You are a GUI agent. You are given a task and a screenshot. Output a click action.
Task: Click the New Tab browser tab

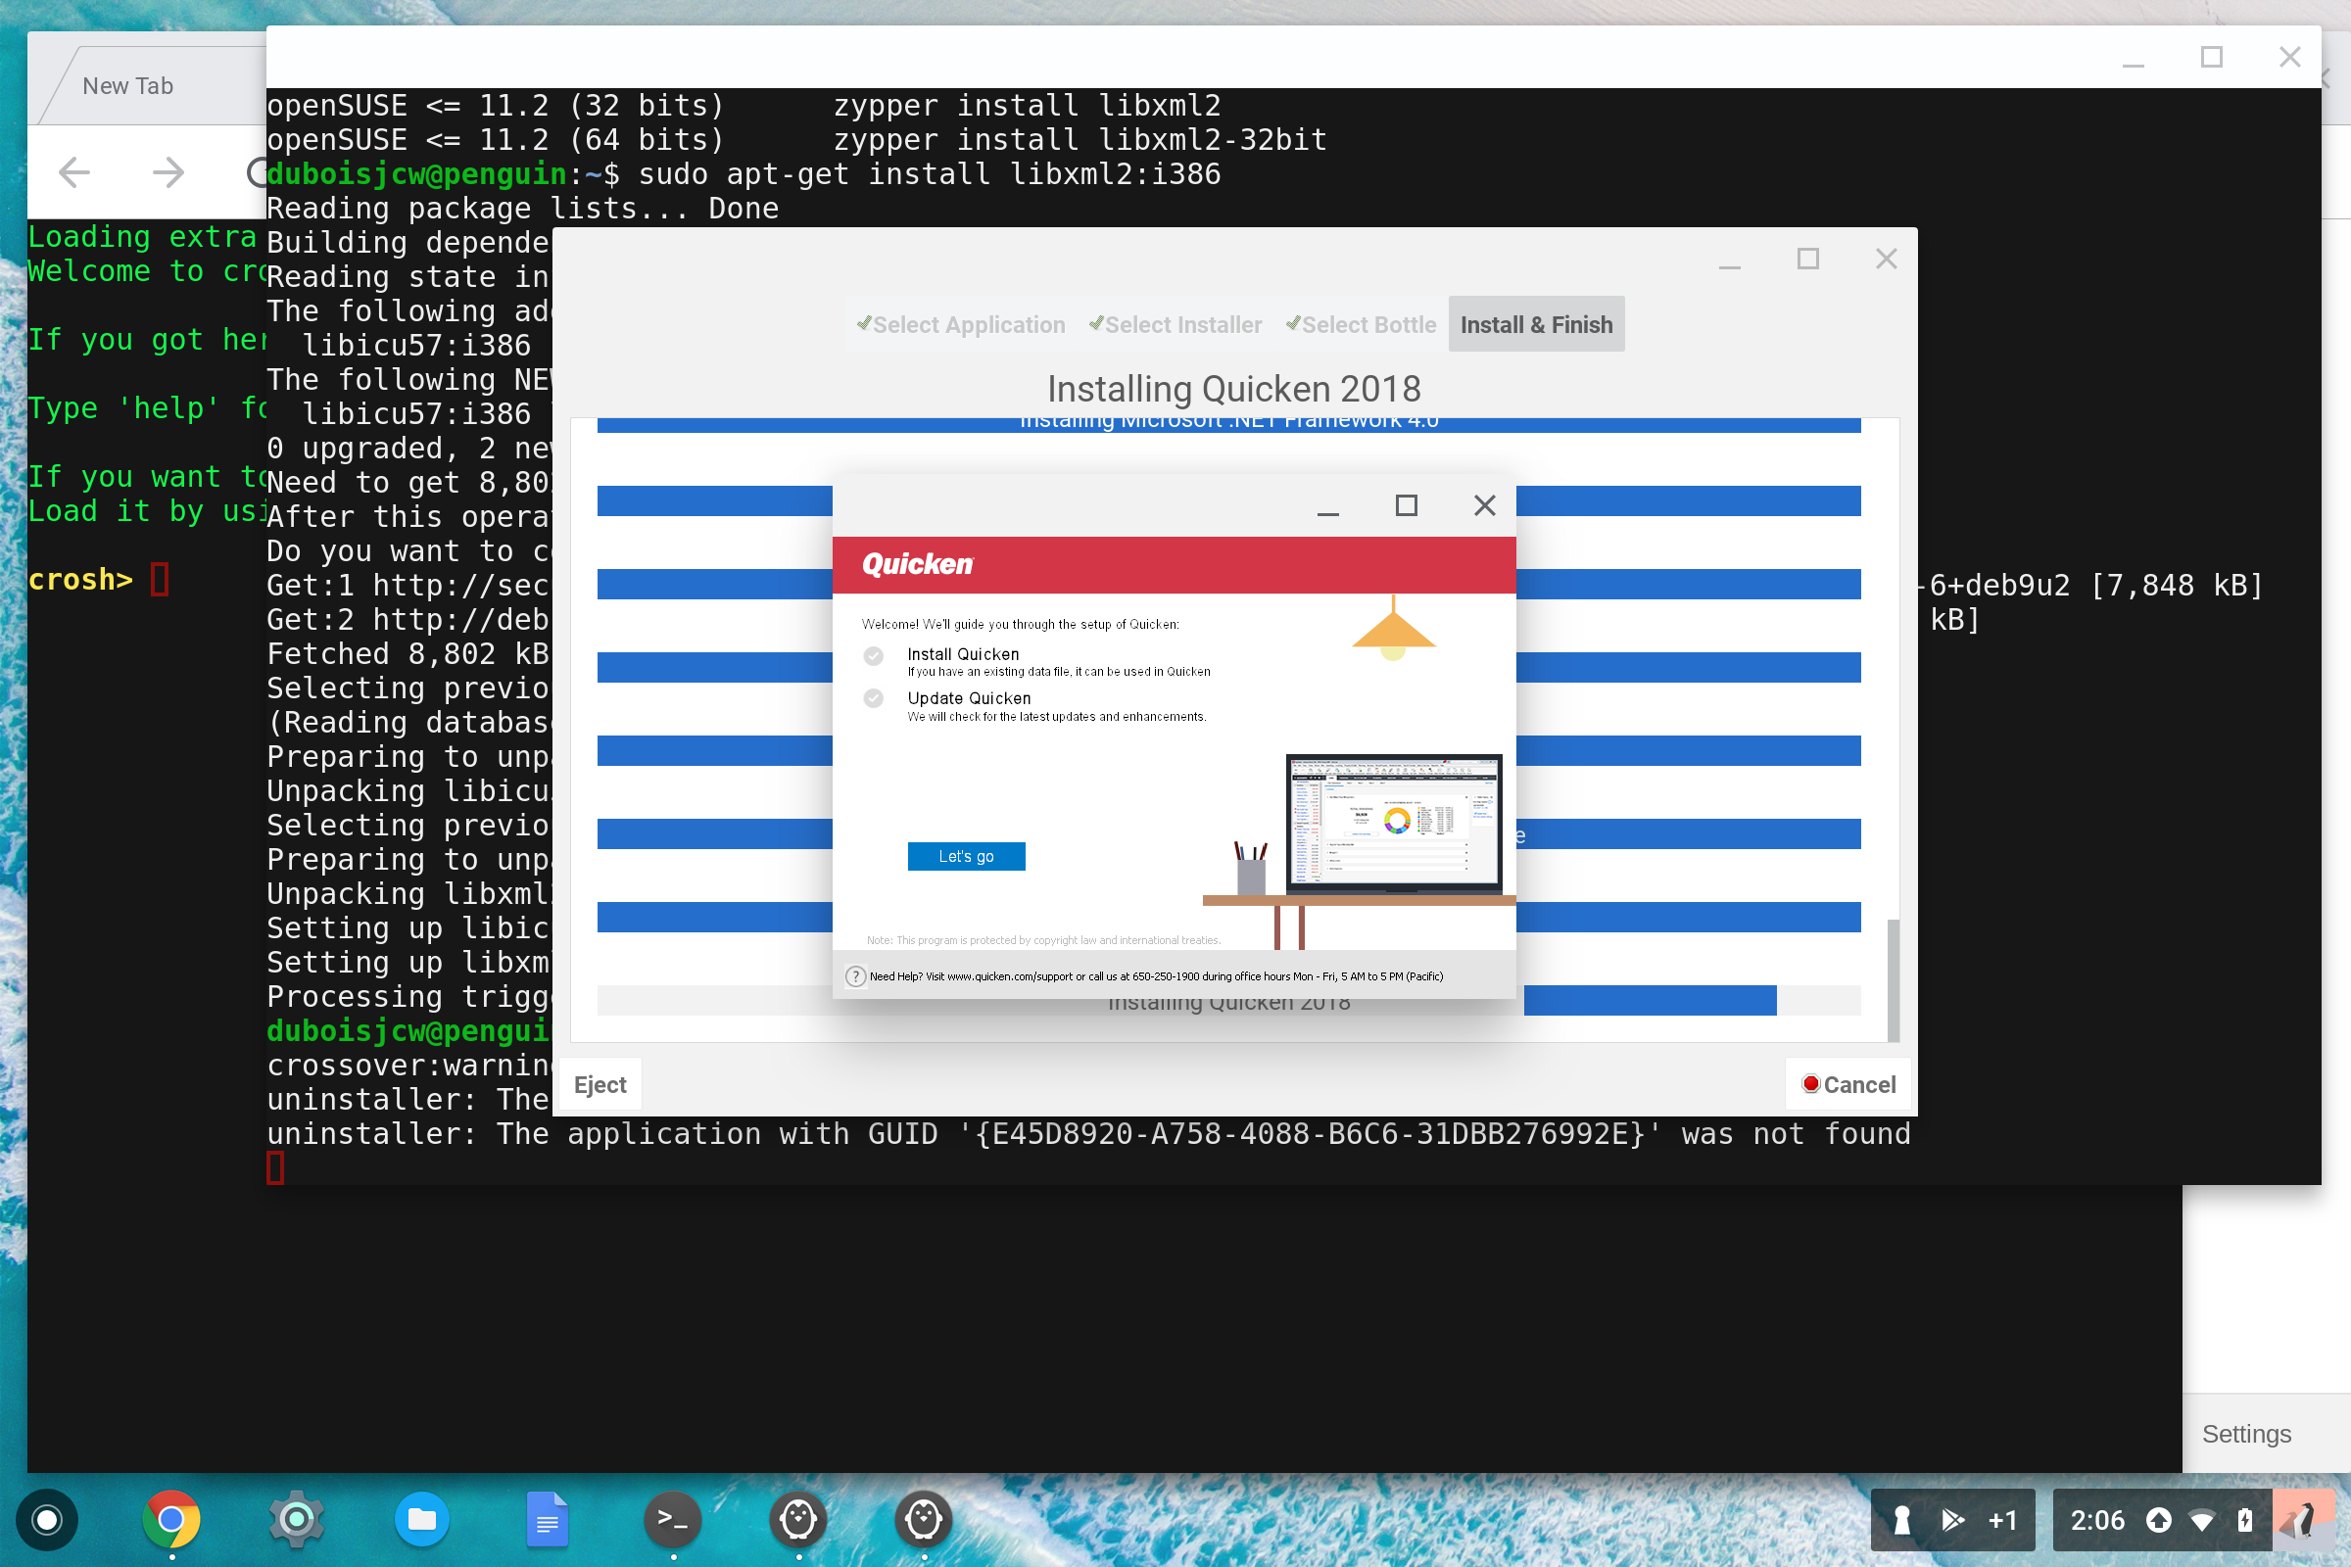point(138,84)
